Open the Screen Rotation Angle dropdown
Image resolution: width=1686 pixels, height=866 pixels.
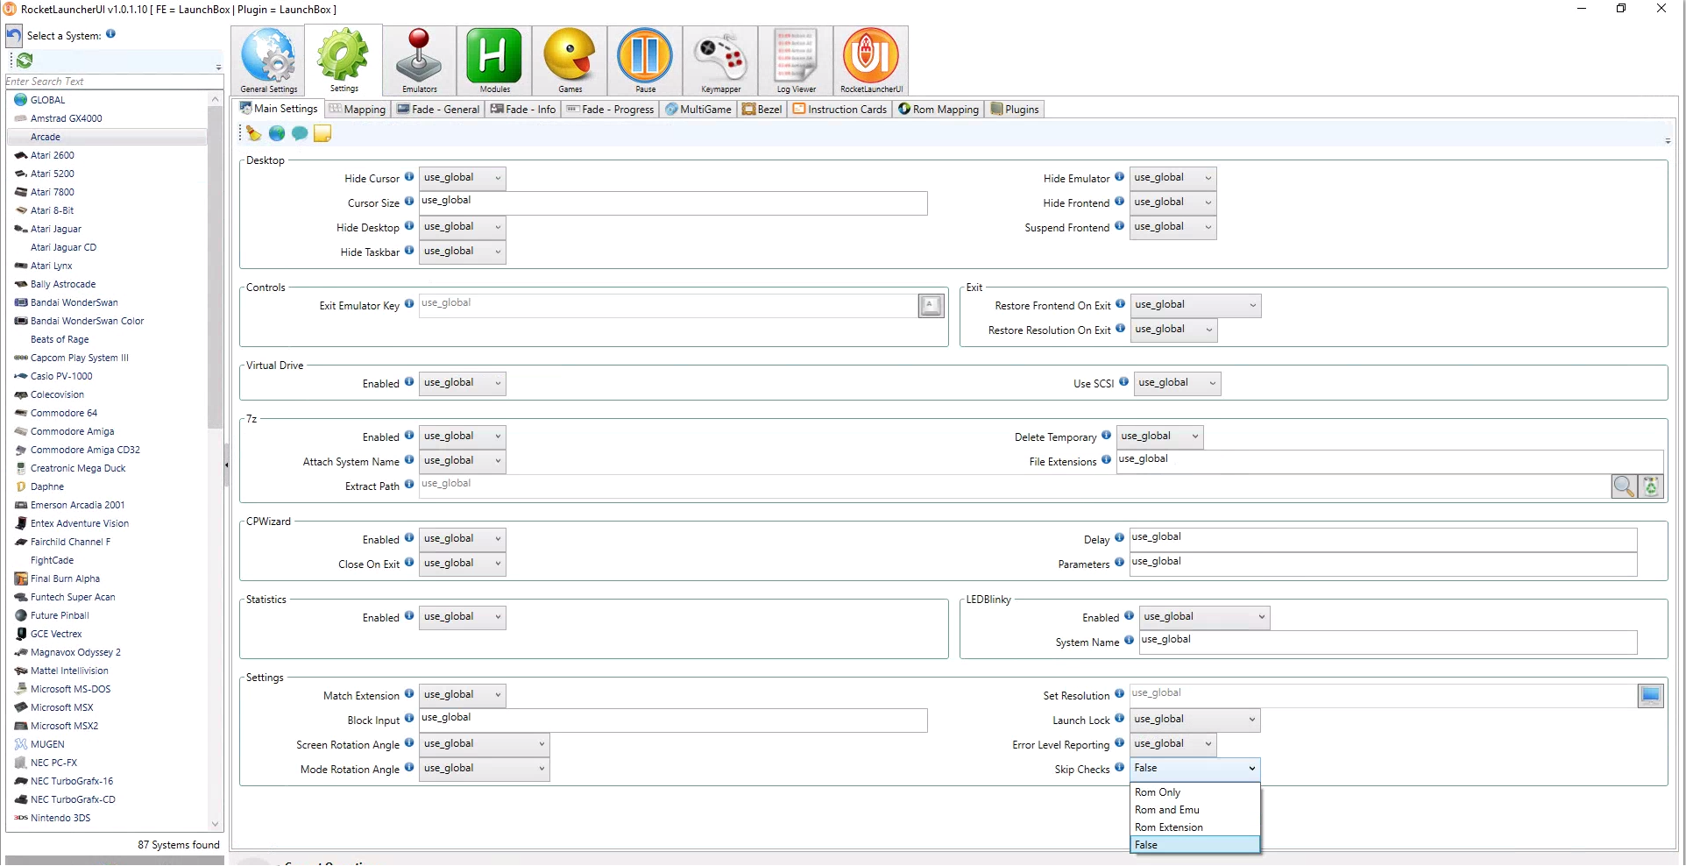click(x=485, y=744)
